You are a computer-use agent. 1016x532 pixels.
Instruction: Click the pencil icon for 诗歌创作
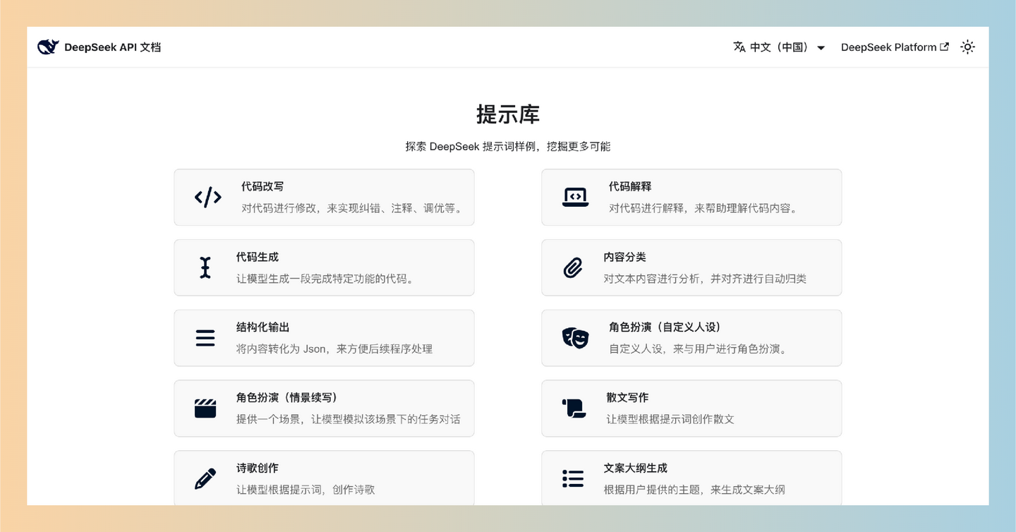[x=205, y=478]
